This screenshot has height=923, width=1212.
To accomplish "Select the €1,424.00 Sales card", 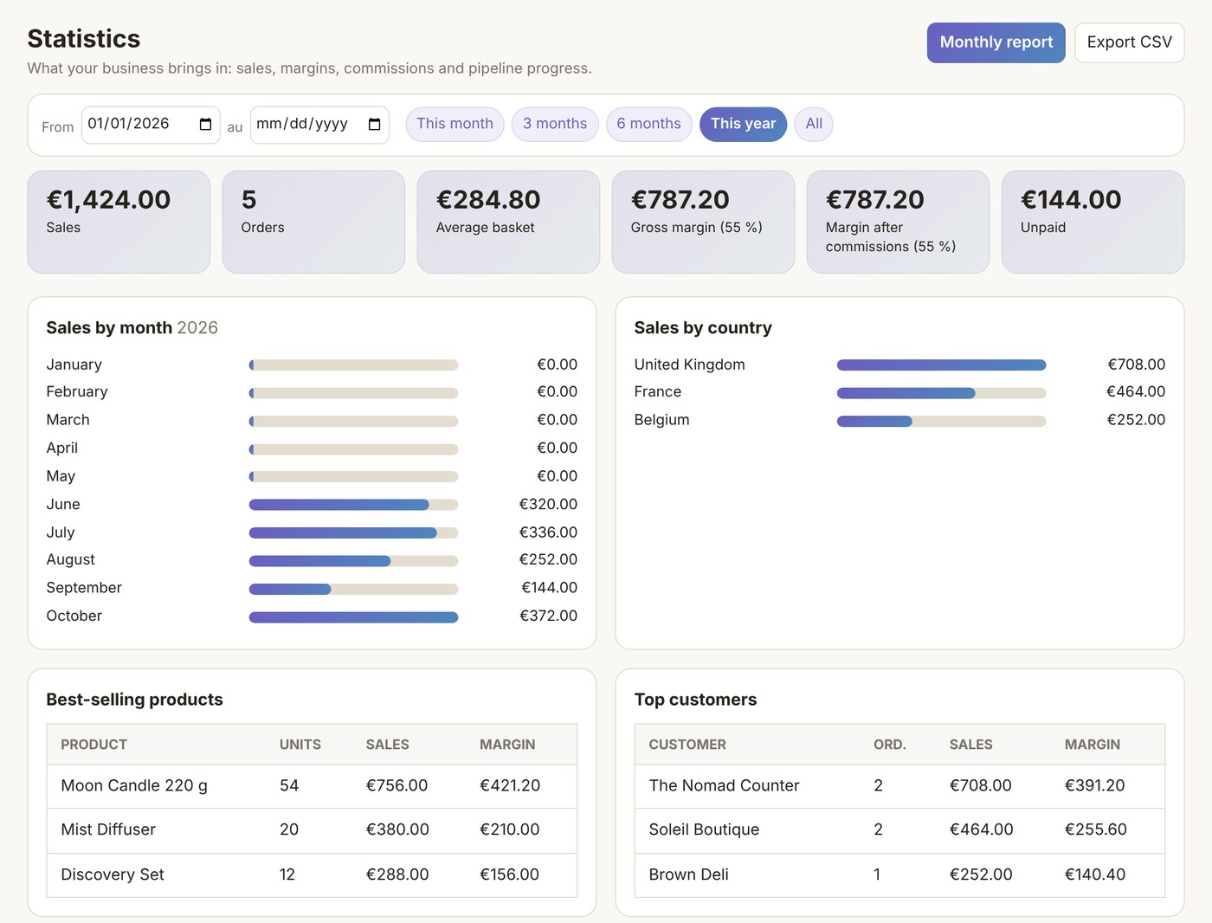I will point(119,222).
